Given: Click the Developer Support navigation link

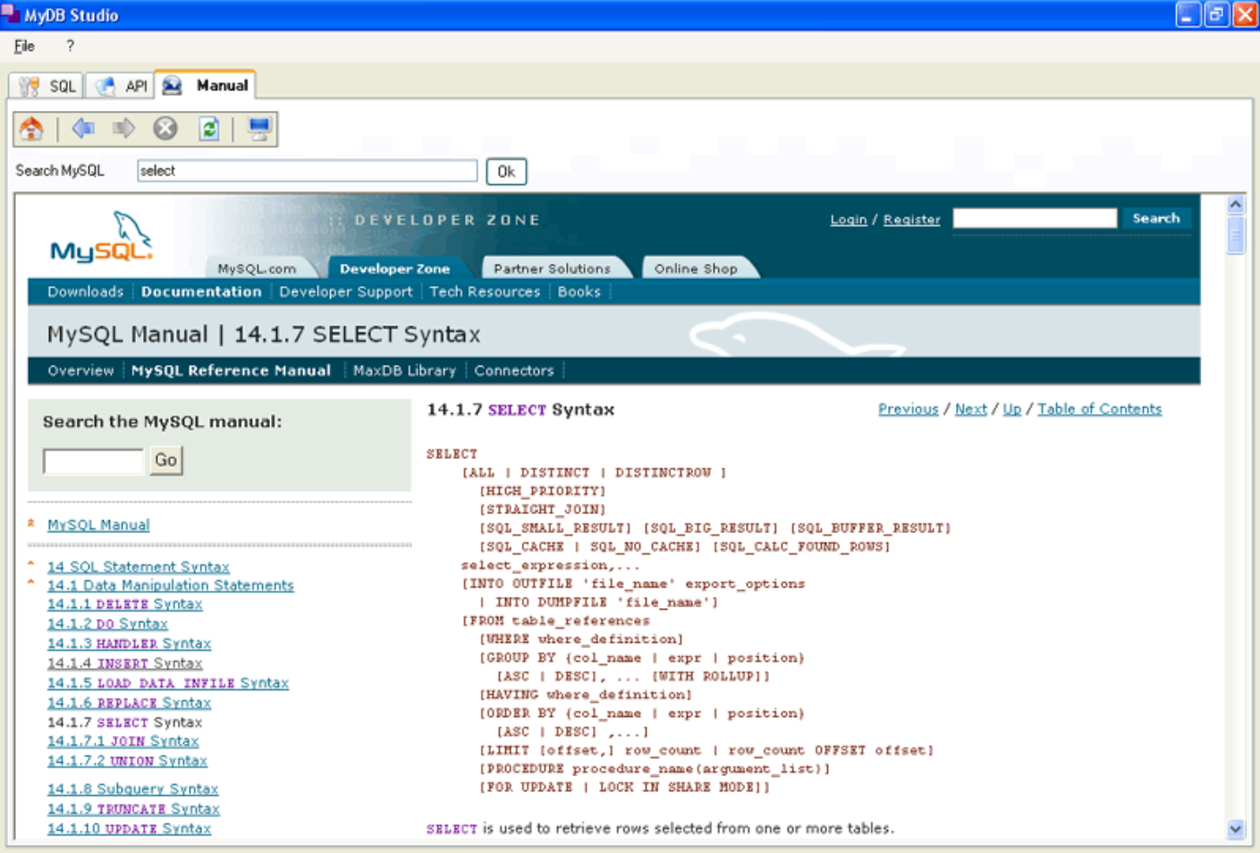Looking at the screenshot, I should [x=346, y=291].
